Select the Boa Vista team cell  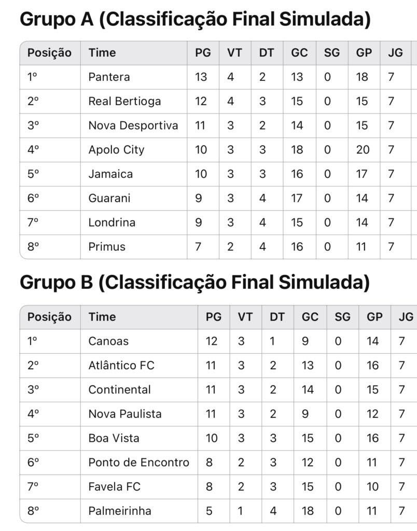coord(114,438)
